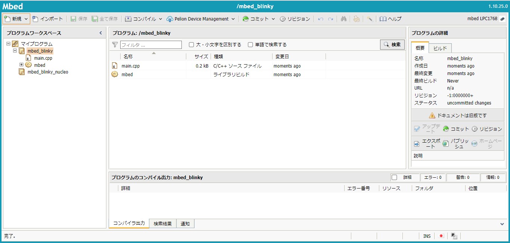Click the ドキュメントは旧版です warning
Viewport: 510px width, 243px height.
(458, 116)
